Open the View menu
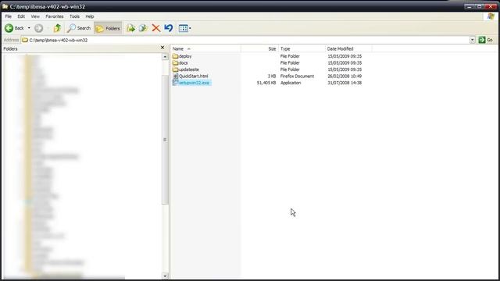500x281 pixels. tap(35, 16)
